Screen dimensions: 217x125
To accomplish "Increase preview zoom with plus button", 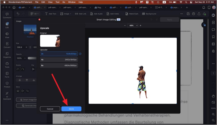I will [141, 25].
